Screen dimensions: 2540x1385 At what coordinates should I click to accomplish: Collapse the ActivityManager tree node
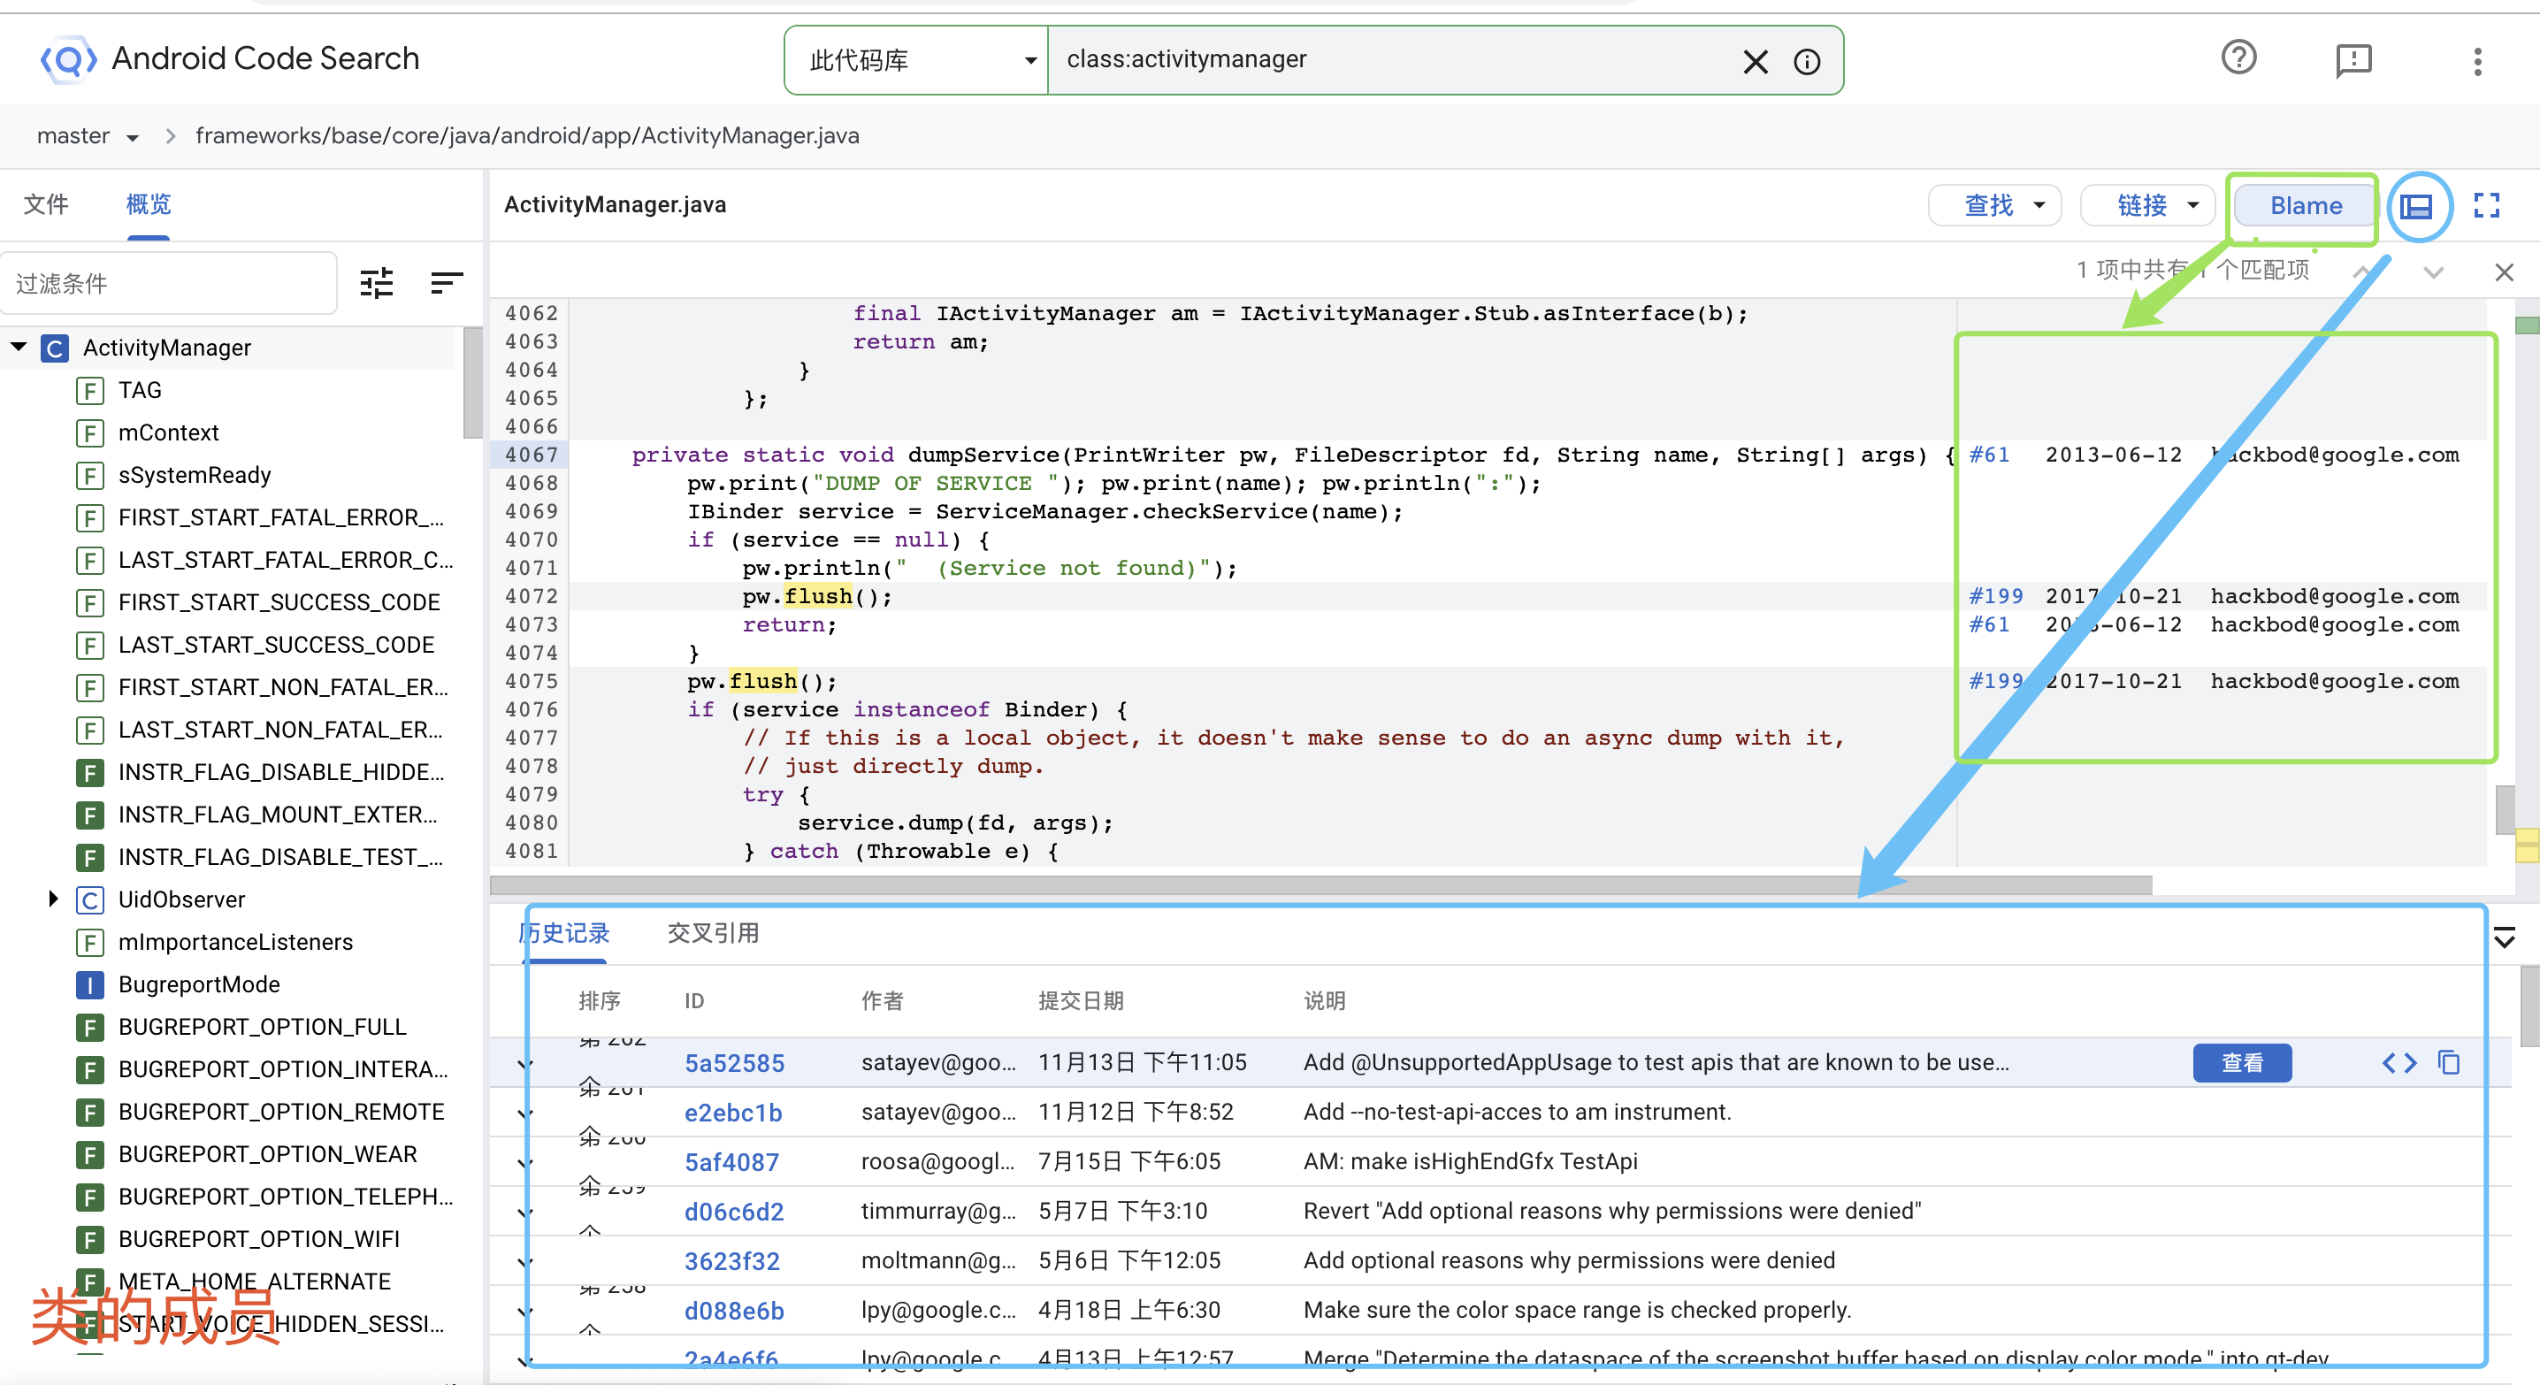click(19, 347)
